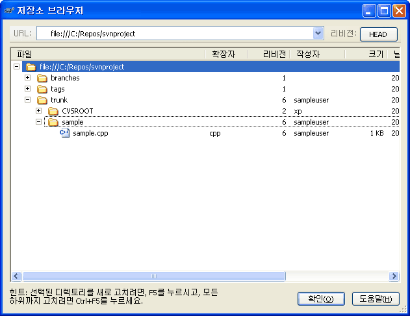
Task: Click the trunk folder icon
Action: coord(42,100)
